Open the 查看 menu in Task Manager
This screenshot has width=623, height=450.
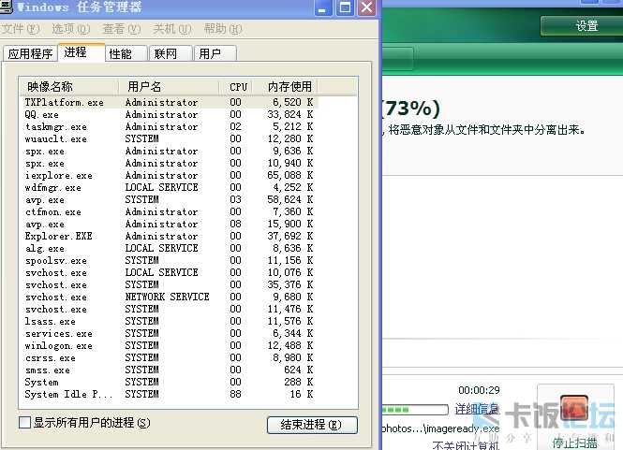pos(122,29)
